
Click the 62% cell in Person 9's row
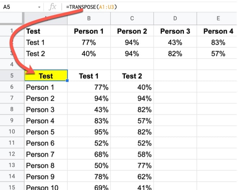pos(132,177)
